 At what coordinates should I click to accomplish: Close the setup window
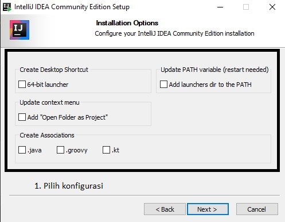(272, 7)
